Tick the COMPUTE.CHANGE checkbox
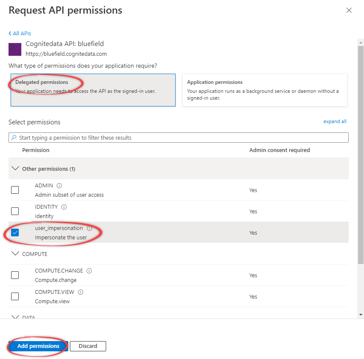 (15, 275)
